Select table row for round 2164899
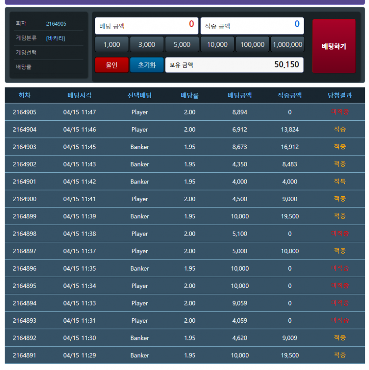Image resolution: width=369 pixels, height=370 pixels. coord(185,216)
